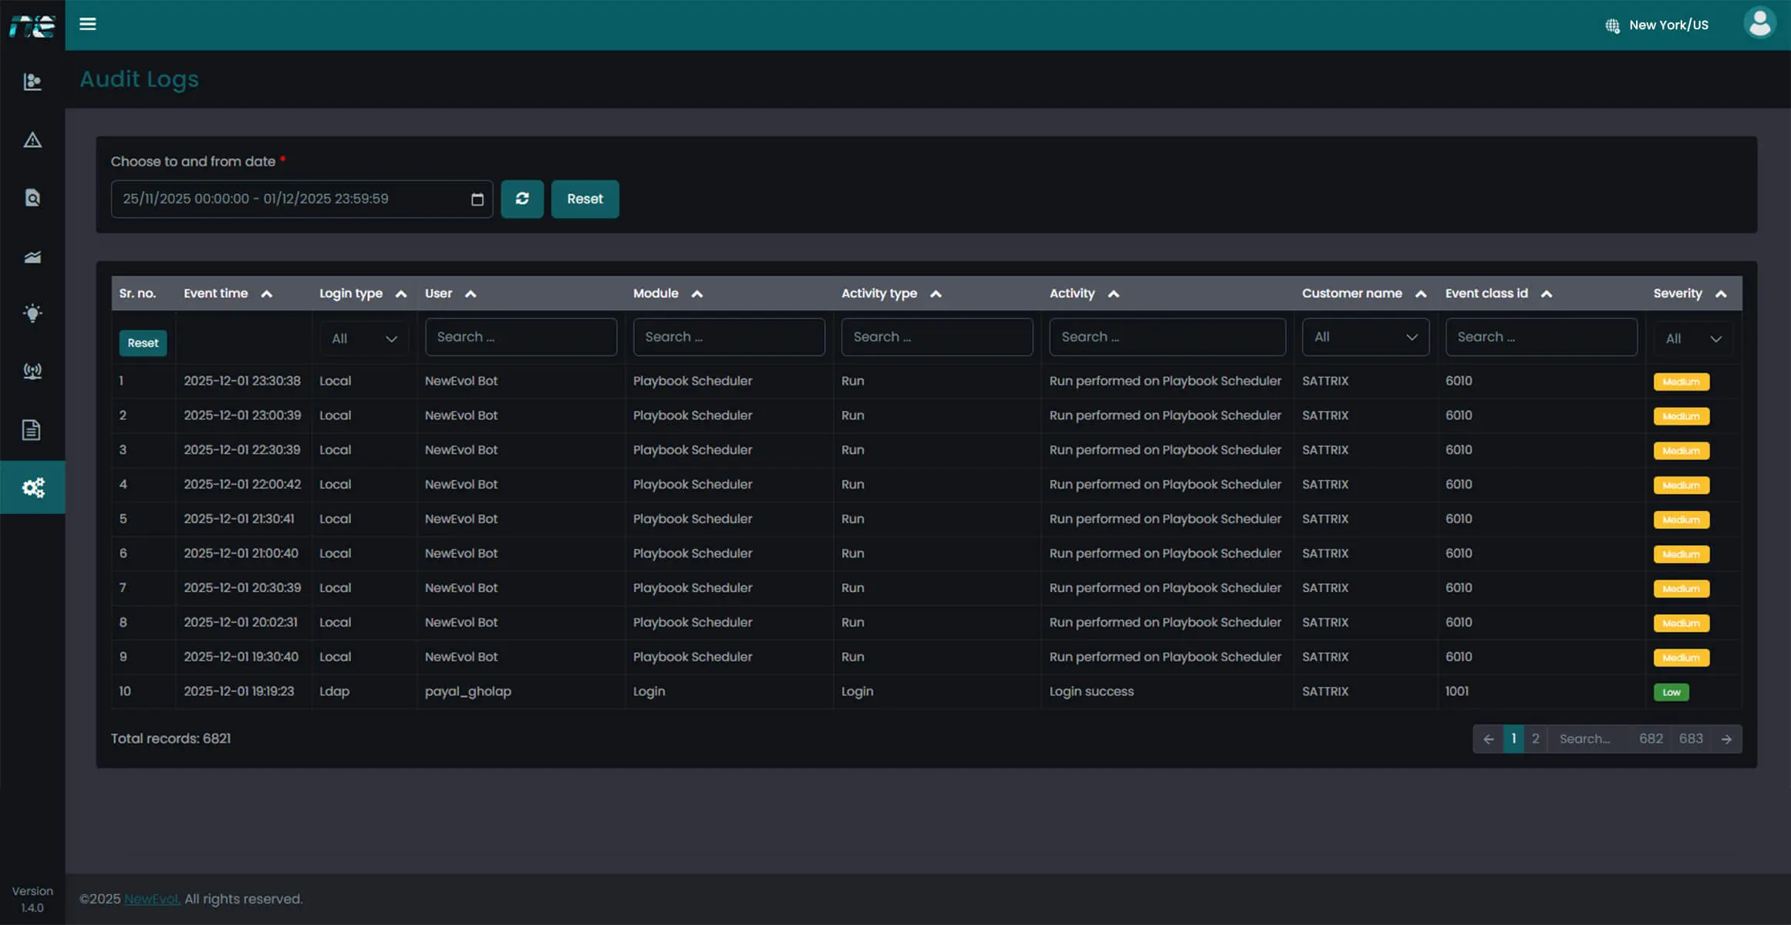Viewport: 1791px width, 925px height.
Task: Follow the NewEvol footer link
Action: click(151, 899)
